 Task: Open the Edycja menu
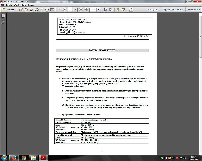[x=9, y=5]
